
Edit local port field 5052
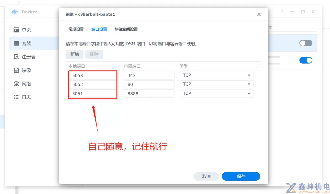[x=93, y=84]
